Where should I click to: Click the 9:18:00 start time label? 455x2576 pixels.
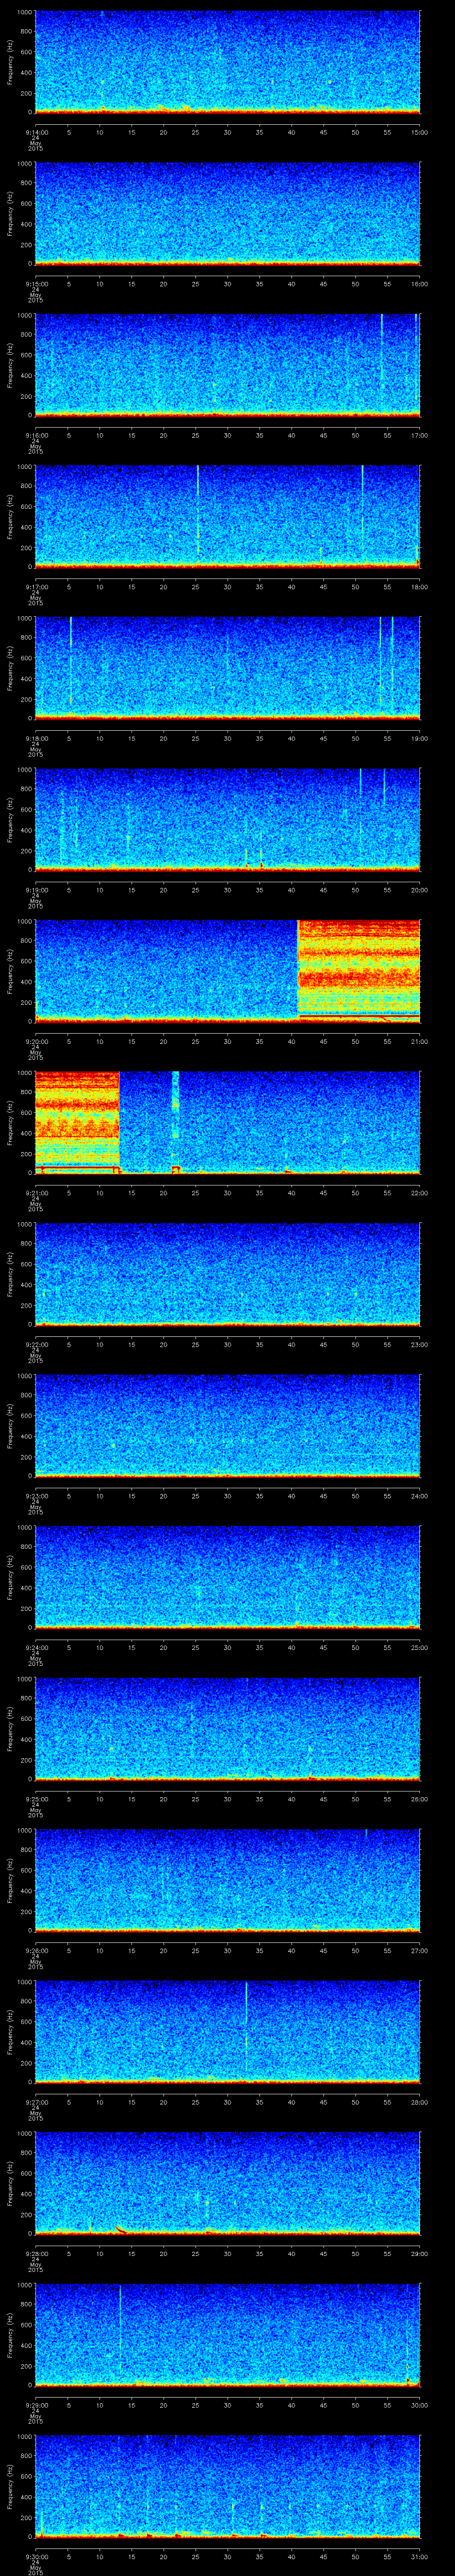(36, 738)
